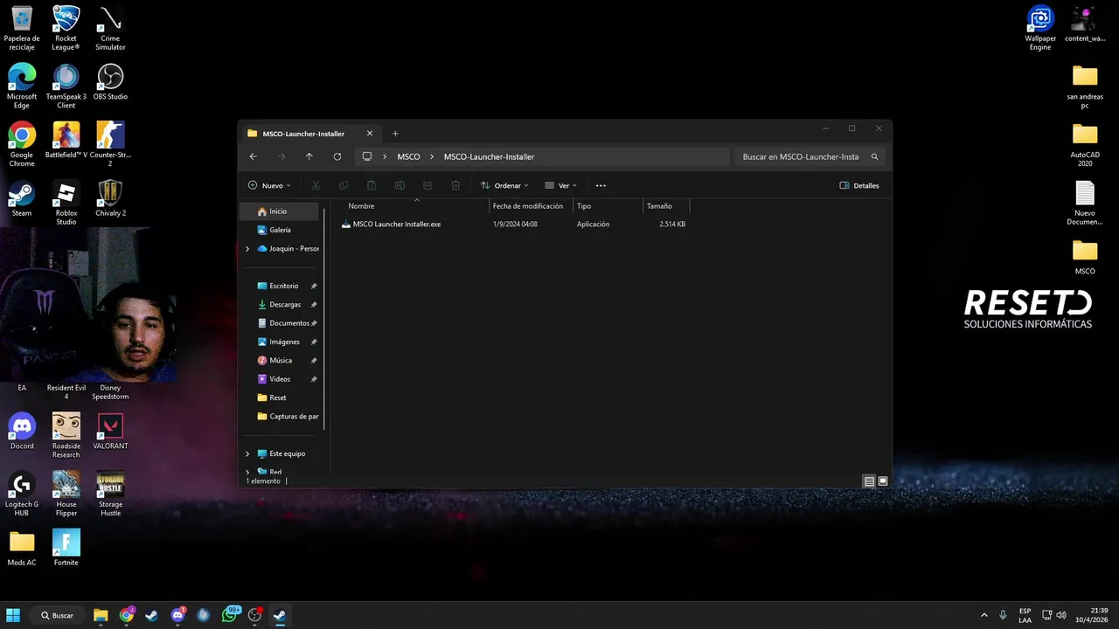1119x629 pixels.
Task: Open Galería in the sidebar
Action: click(281, 230)
